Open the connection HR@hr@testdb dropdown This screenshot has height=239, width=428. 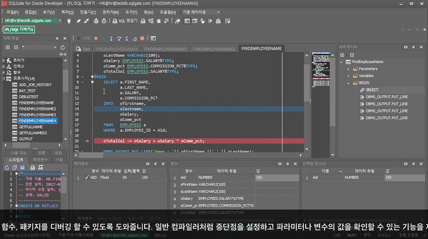tap(60, 20)
